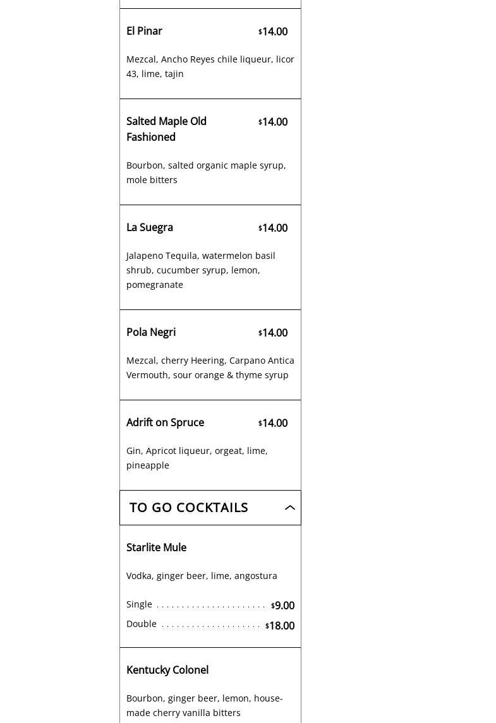Choose the Single $9.00 Starlite Mule price

tap(282, 606)
